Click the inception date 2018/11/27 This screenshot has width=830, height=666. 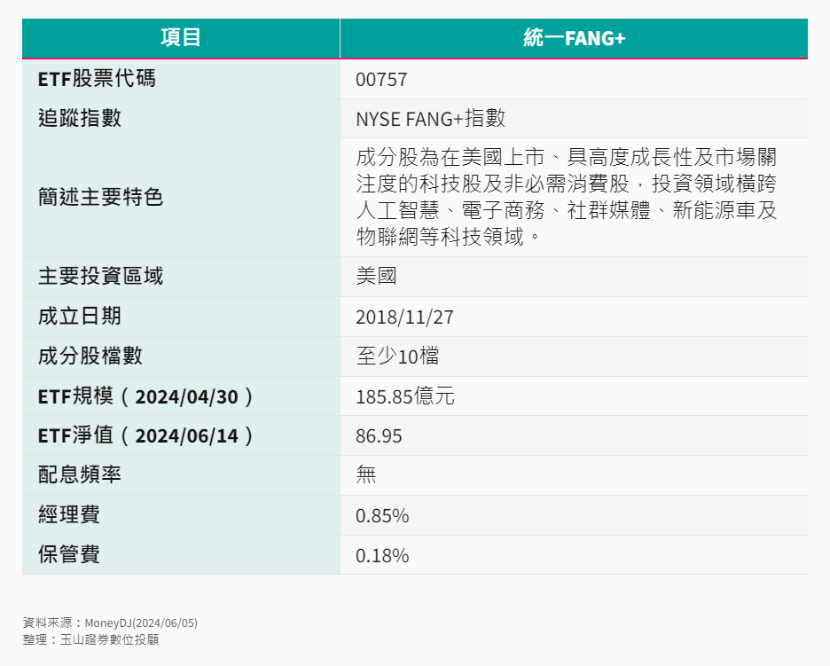(x=404, y=317)
